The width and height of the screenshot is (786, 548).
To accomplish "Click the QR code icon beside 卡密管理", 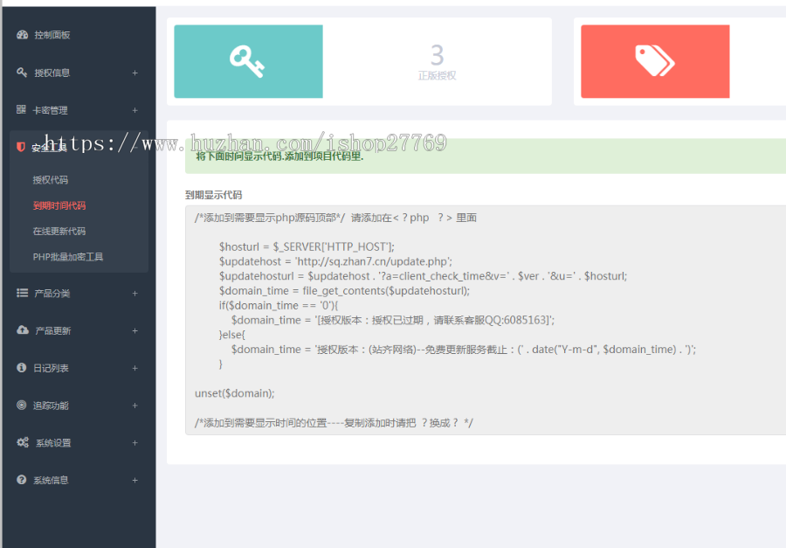I will pos(22,110).
